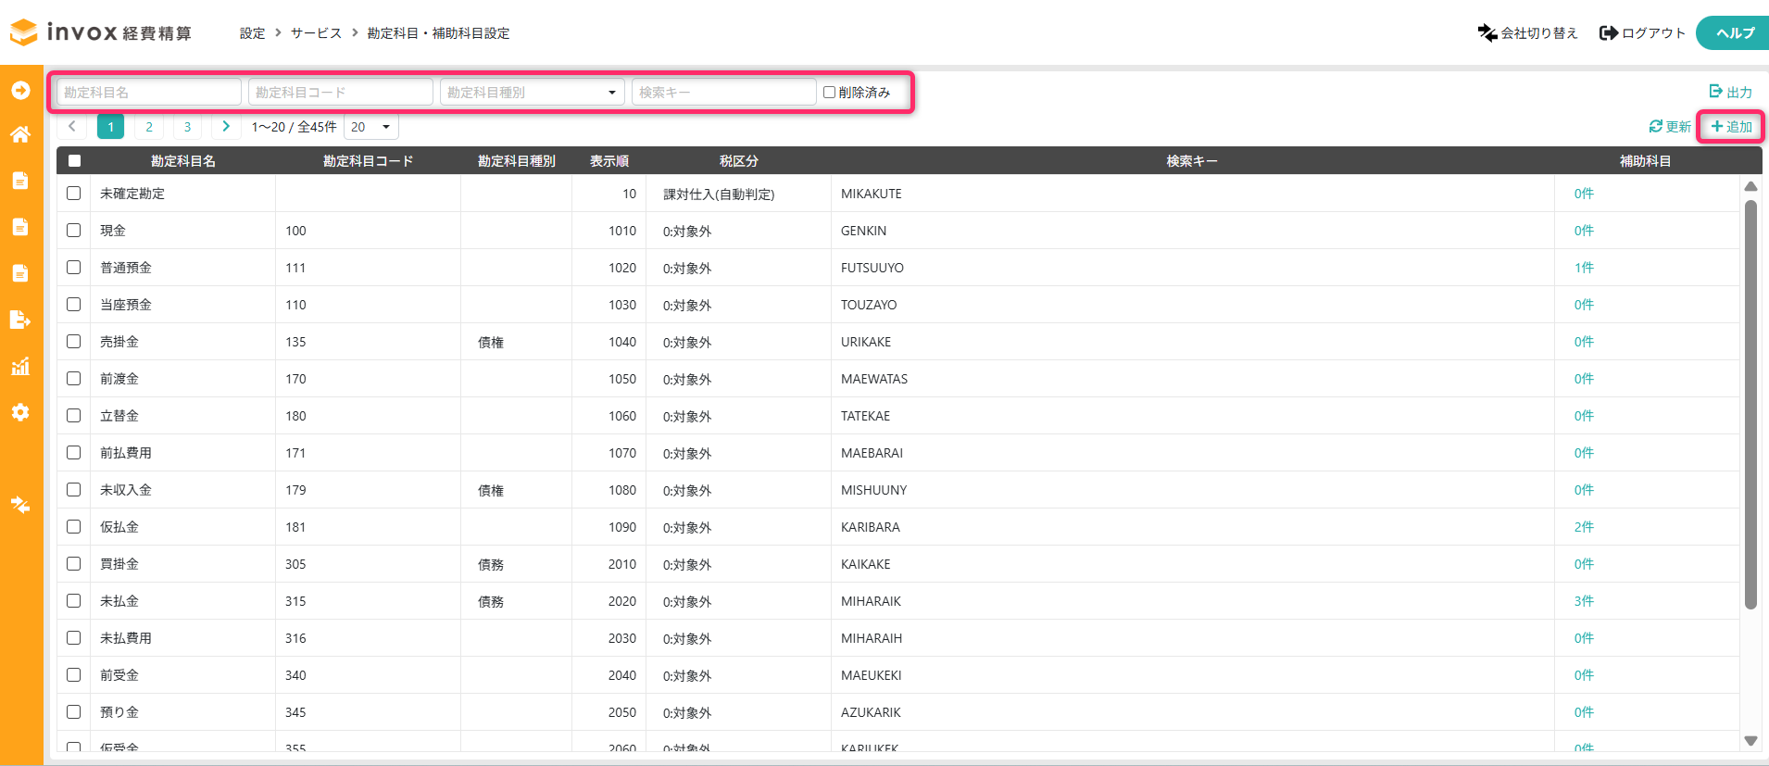Open the 勘定科目種別 dropdown filter
The image size is (1769, 766).
tap(532, 93)
